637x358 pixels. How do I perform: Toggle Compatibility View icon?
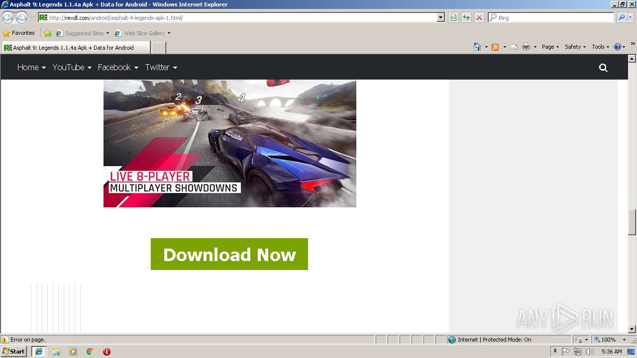tap(453, 18)
